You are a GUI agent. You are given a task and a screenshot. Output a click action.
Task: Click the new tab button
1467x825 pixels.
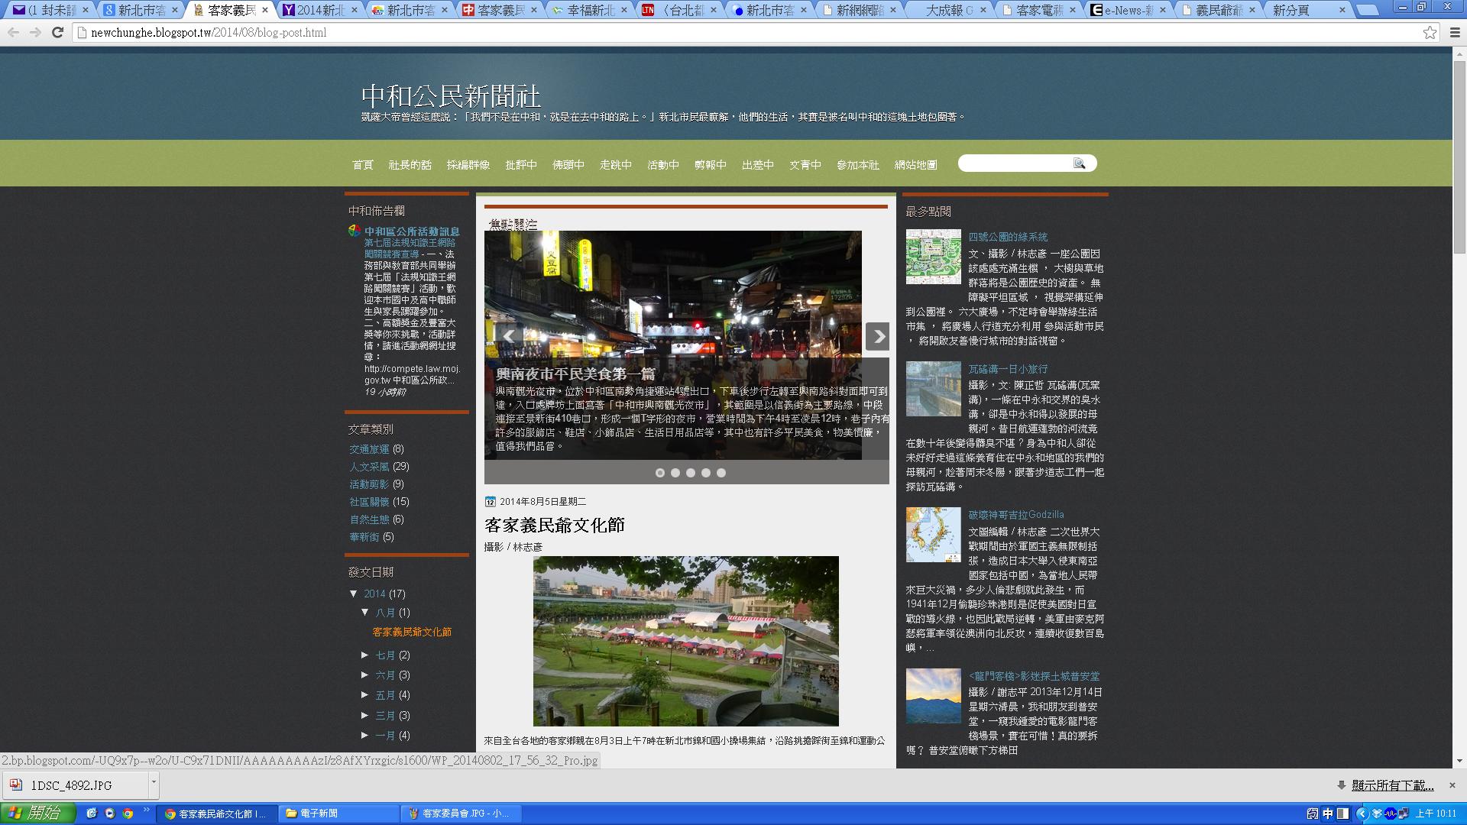click(1368, 11)
